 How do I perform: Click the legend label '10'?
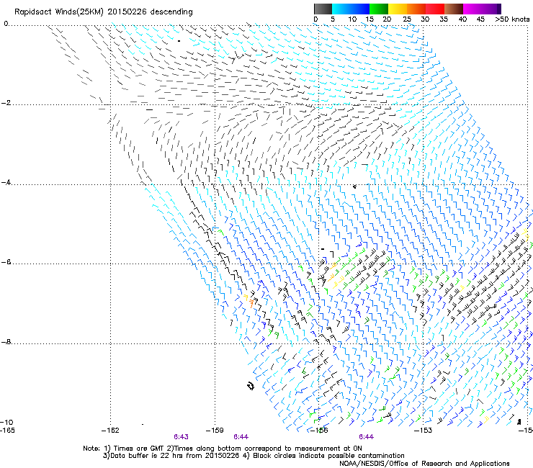click(351, 19)
